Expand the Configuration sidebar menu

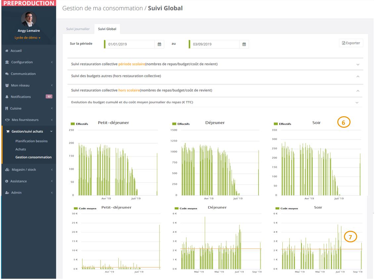click(22, 62)
